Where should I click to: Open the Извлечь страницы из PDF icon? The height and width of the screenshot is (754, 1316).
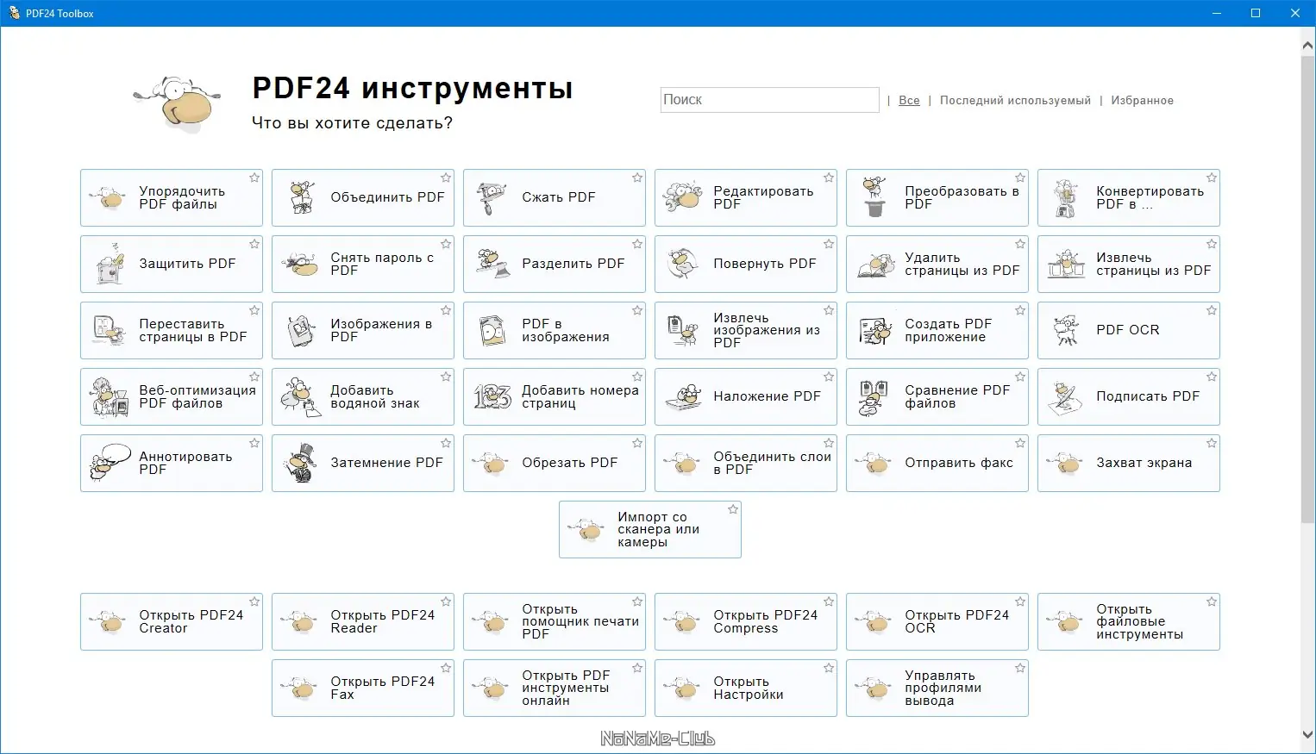(x=1066, y=265)
